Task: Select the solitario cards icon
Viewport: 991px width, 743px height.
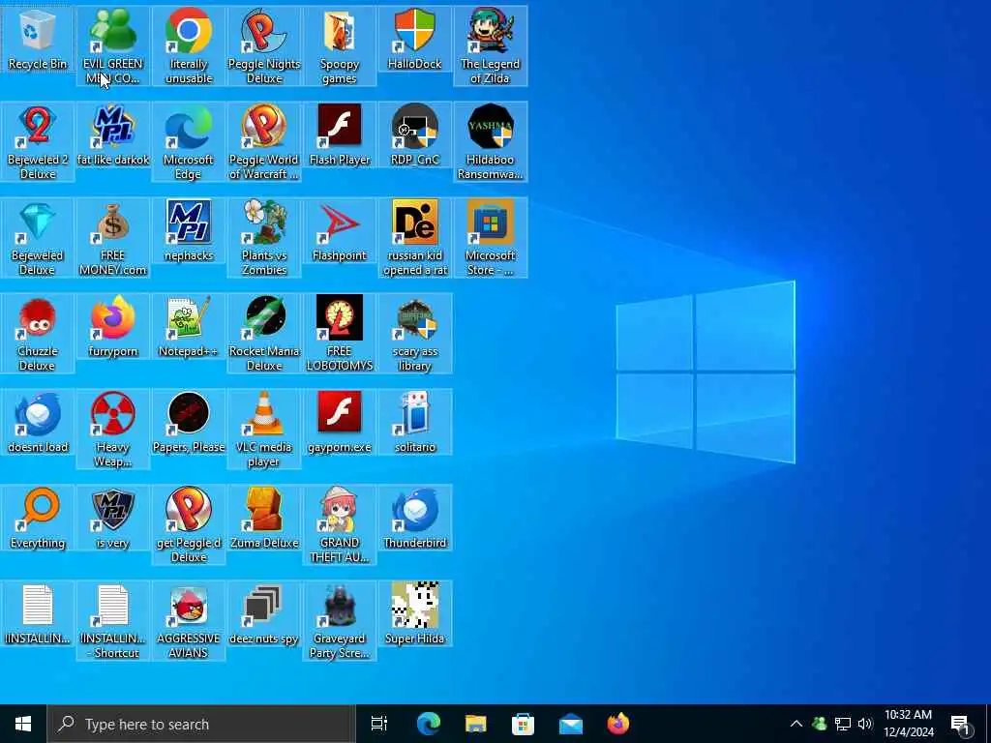Action: point(414,424)
